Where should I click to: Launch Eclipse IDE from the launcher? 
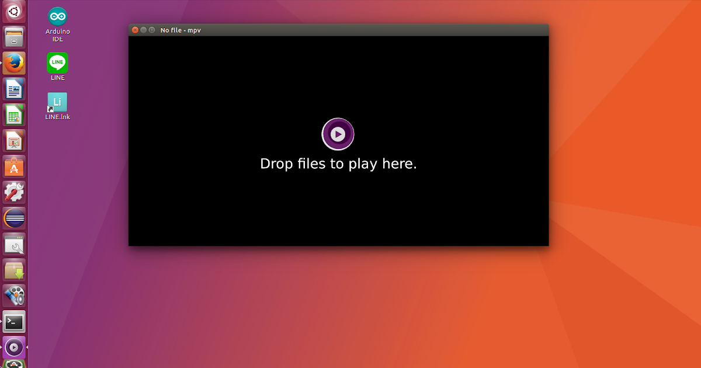point(14,218)
